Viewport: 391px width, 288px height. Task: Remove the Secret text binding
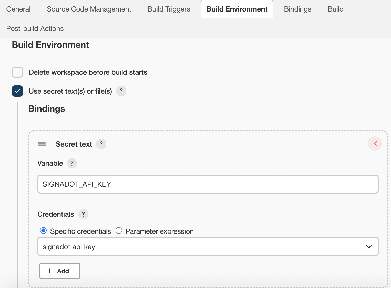(375, 143)
